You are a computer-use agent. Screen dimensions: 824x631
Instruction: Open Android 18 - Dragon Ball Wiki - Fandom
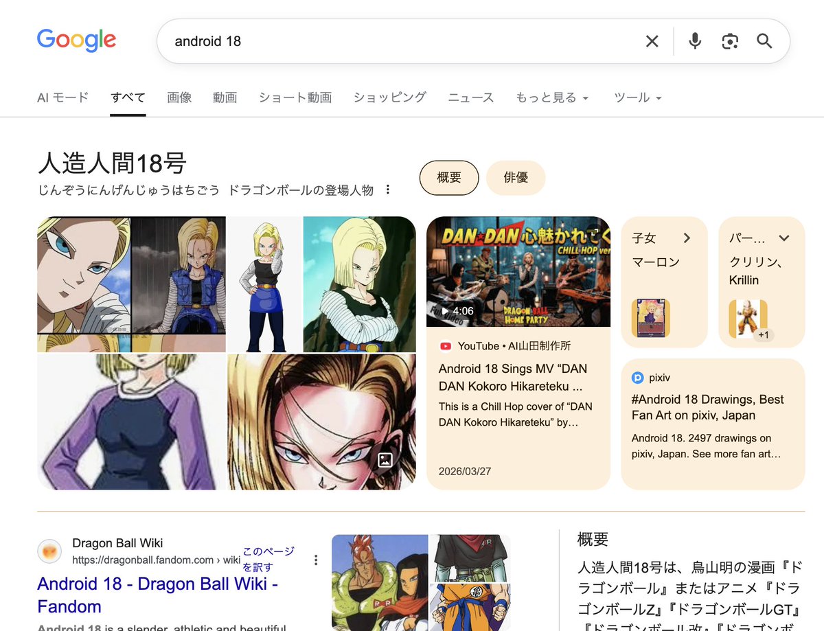coord(157,595)
